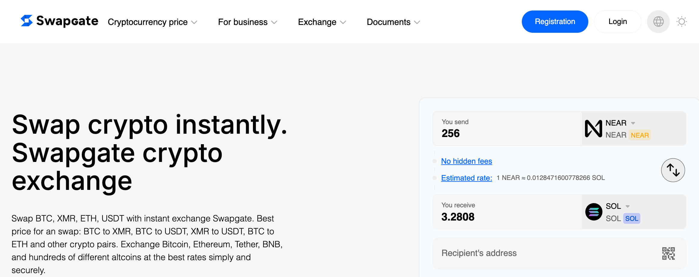Click the swap direction arrows button
Viewport: 699px width, 277px height.
pyautogui.click(x=673, y=170)
